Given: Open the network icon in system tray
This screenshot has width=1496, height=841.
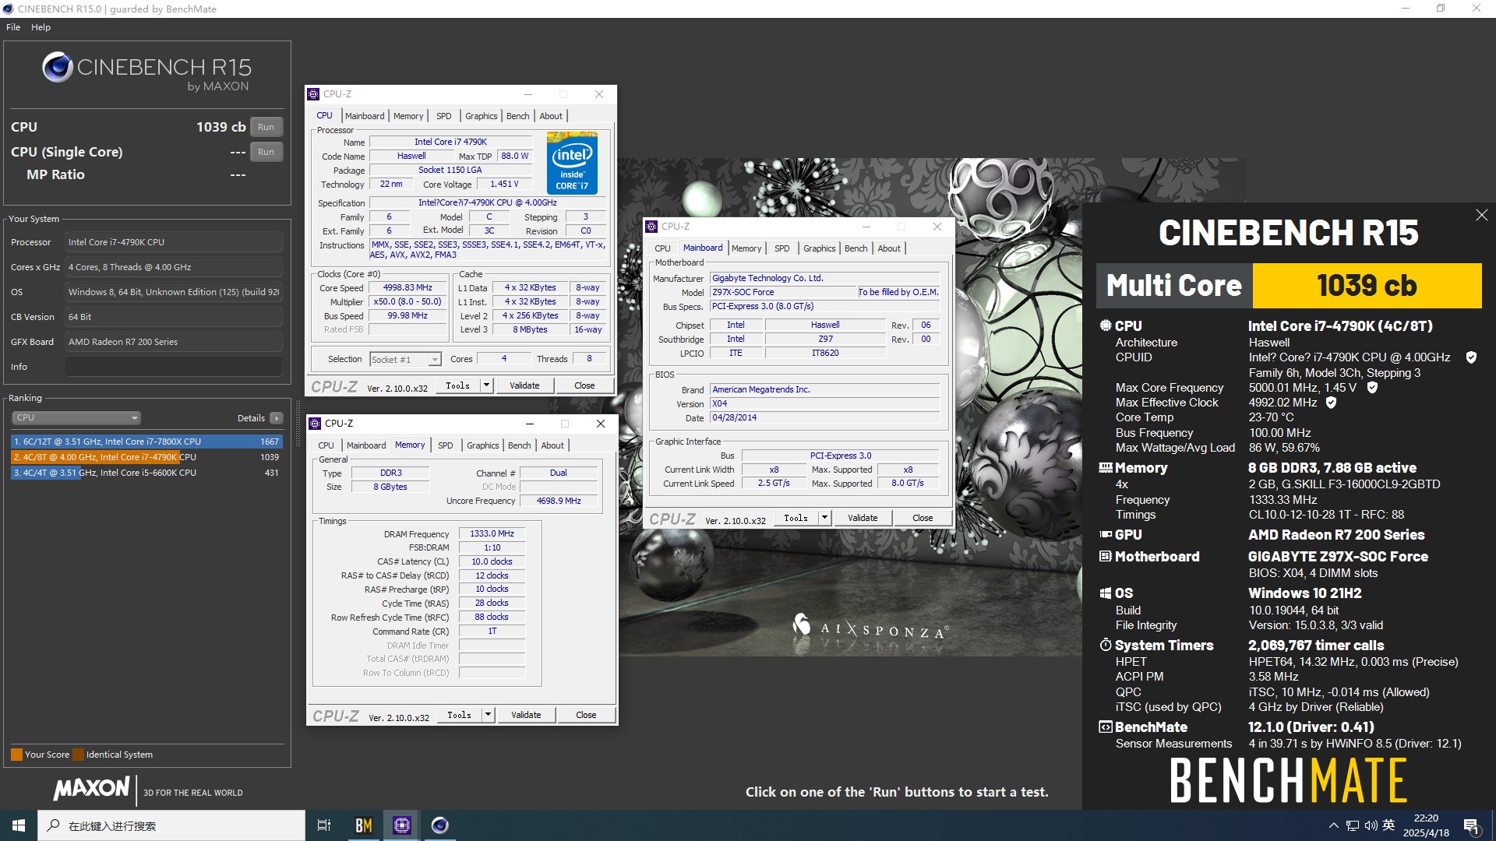Looking at the screenshot, I should [x=1352, y=825].
